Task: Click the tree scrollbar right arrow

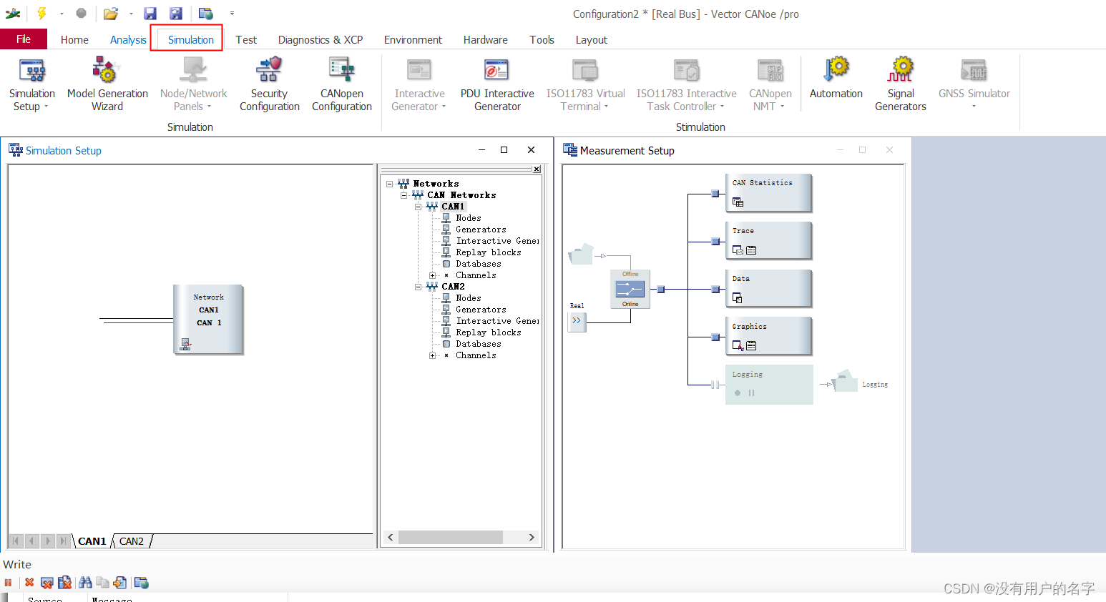Action: 532,537
